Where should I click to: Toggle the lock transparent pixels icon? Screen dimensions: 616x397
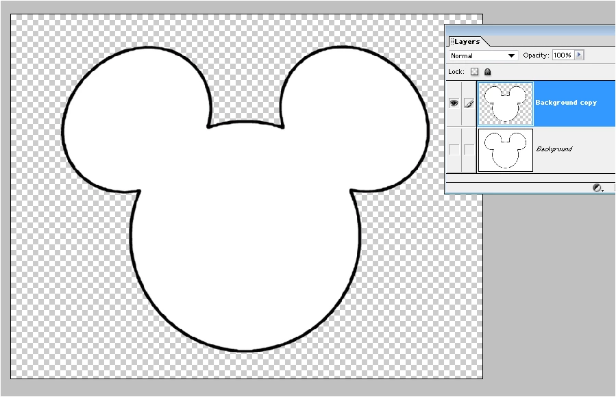tap(475, 72)
